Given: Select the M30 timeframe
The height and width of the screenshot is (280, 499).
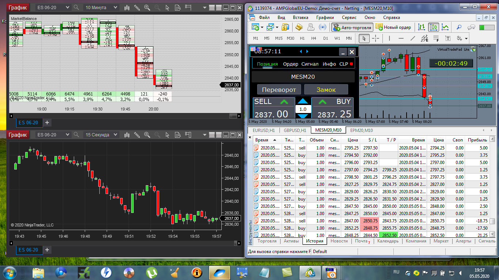Looking at the screenshot, I should click(290, 38).
